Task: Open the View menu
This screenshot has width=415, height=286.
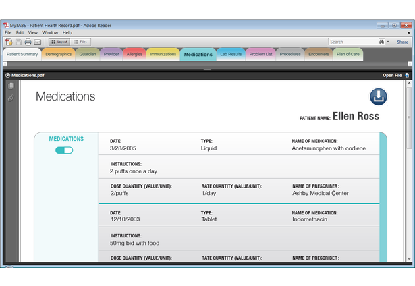Action: pyautogui.click(x=33, y=32)
